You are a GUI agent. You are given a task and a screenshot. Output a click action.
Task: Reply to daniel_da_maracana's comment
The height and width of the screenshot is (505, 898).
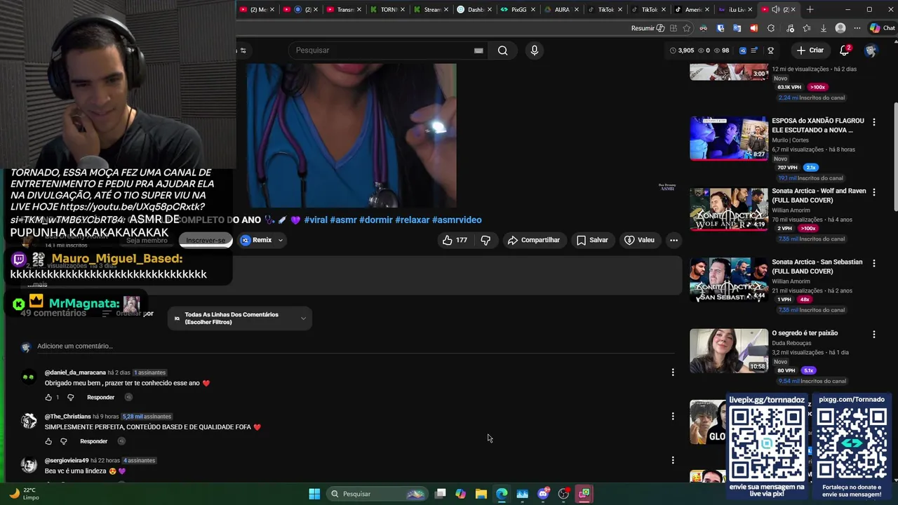coord(100,398)
